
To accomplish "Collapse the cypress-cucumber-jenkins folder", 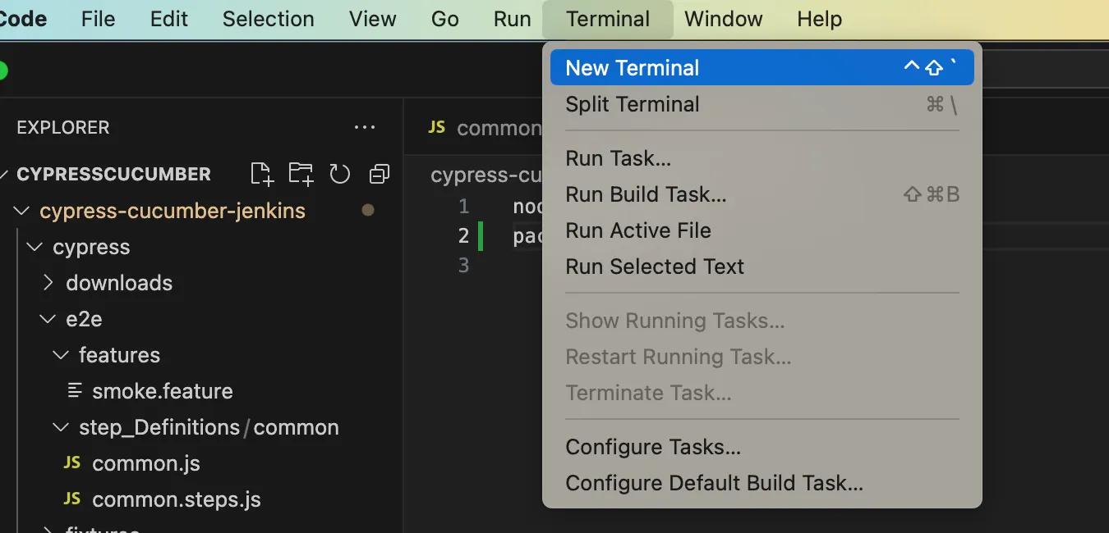I will pos(172,211).
